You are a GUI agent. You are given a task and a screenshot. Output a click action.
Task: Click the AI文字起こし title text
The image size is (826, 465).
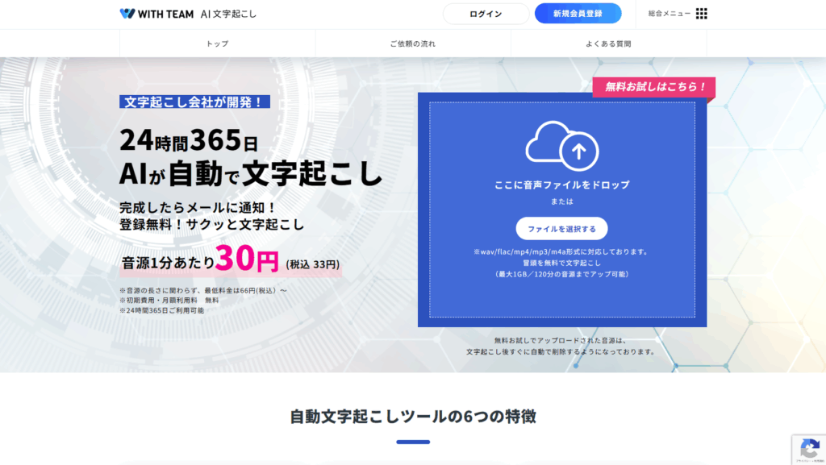click(228, 15)
